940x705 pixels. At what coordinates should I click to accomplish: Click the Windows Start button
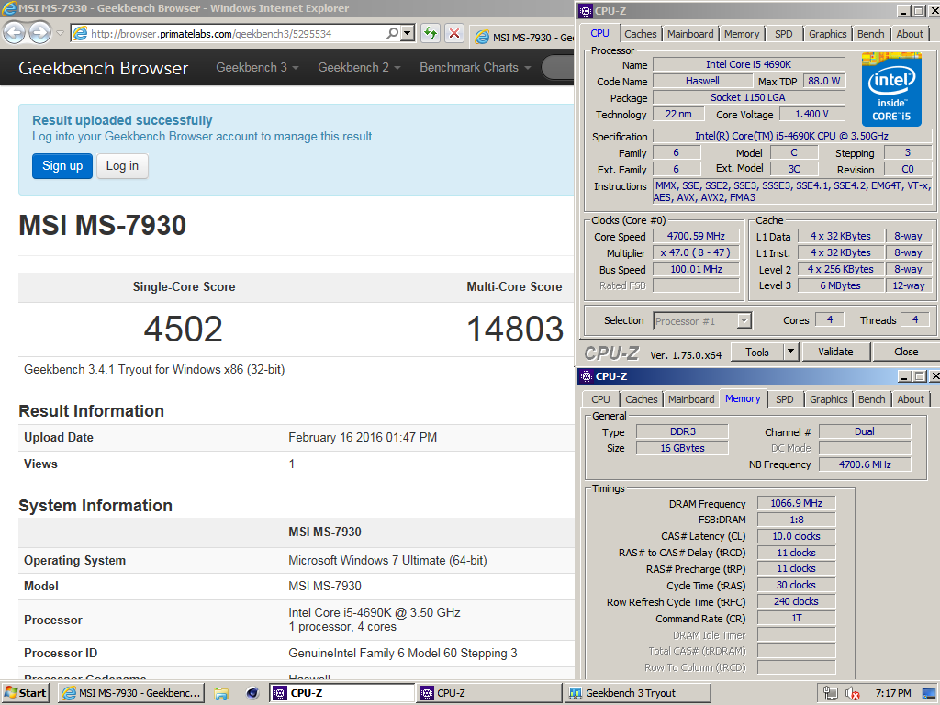point(25,693)
